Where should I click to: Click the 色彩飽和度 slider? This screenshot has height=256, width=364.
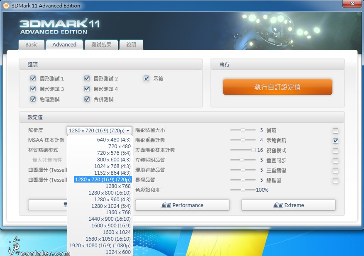[243, 190]
